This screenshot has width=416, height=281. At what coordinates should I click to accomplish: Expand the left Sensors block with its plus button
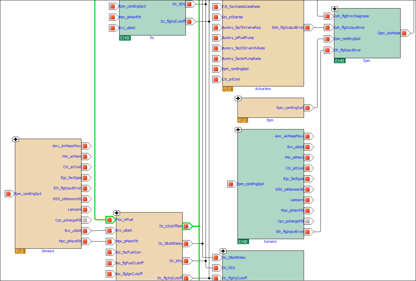click(x=15, y=139)
